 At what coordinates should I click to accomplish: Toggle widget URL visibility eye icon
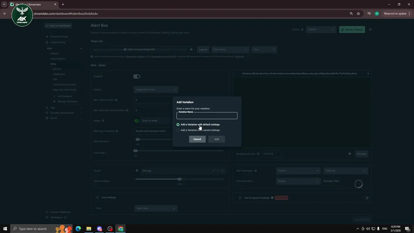(x=191, y=50)
